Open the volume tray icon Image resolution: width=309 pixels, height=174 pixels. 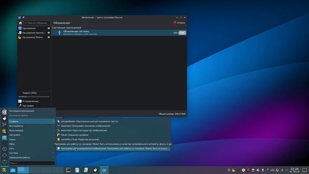tap(258, 170)
